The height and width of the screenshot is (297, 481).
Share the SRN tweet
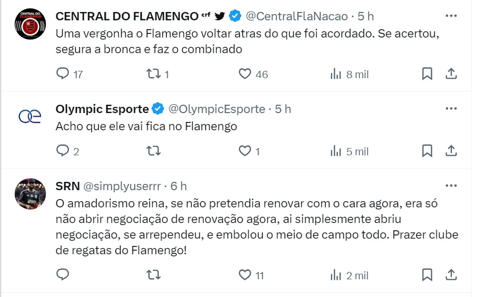(x=451, y=275)
